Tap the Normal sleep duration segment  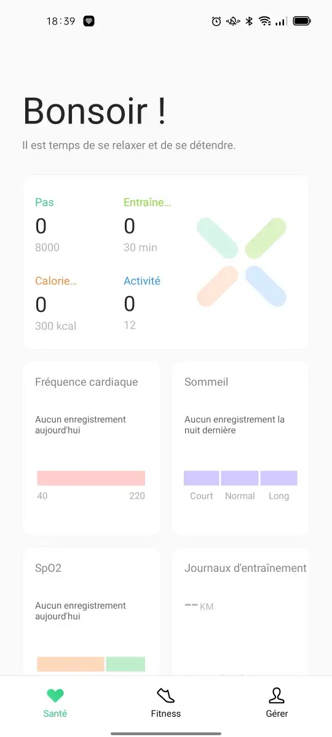pos(240,478)
